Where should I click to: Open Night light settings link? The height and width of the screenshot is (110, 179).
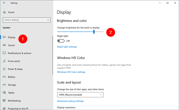pyautogui.click(x=67, y=47)
